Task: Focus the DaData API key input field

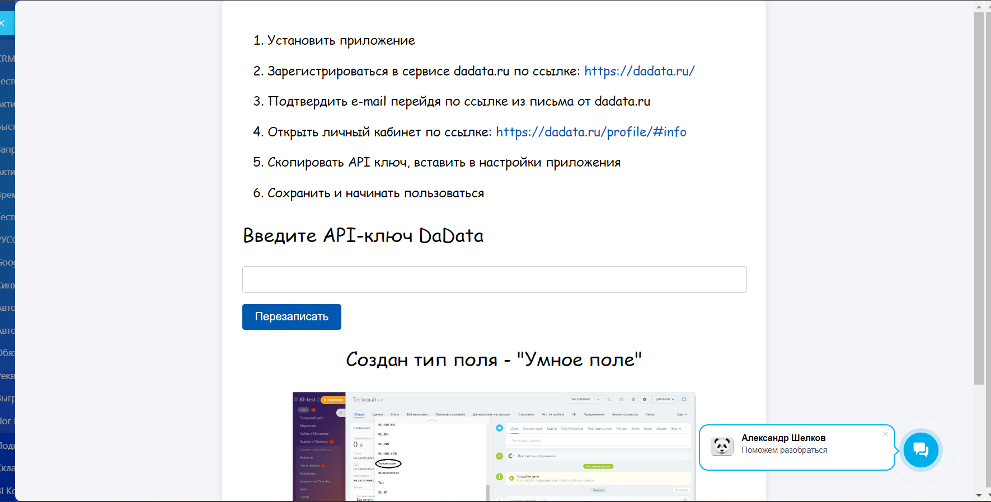Action: click(494, 280)
